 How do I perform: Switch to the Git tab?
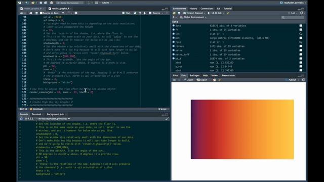218,9
